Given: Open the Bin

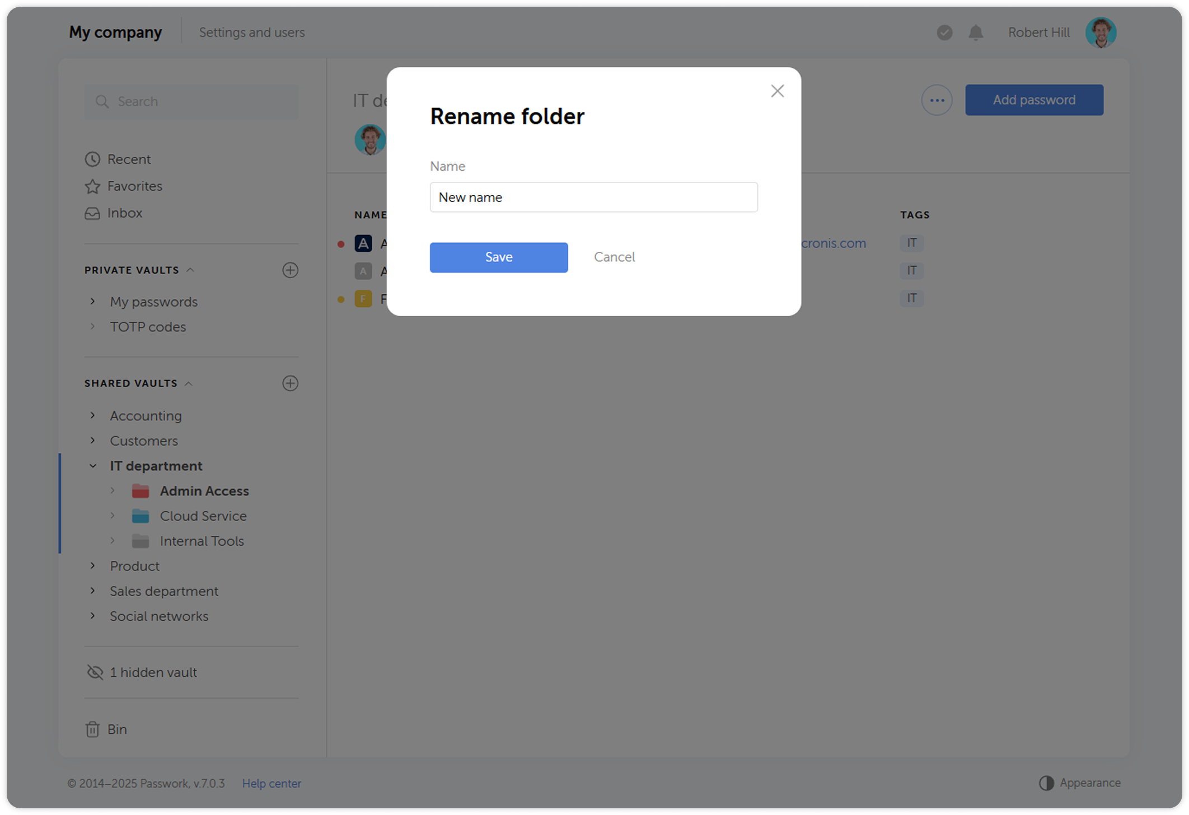Looking at the screenshot, I should (x=117, y=729).
